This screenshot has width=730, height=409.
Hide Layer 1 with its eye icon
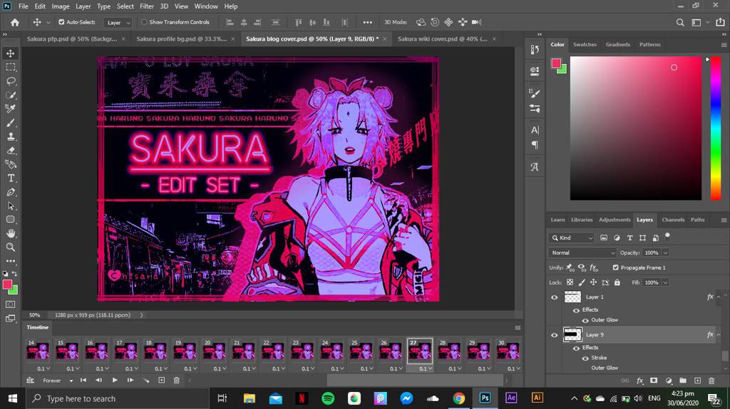[x=555, y=297]
